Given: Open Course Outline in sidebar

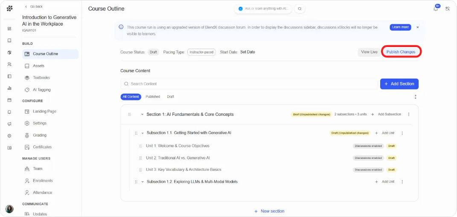Looking at the screenshot, I should pyautogui.click(x=50, y=54).
